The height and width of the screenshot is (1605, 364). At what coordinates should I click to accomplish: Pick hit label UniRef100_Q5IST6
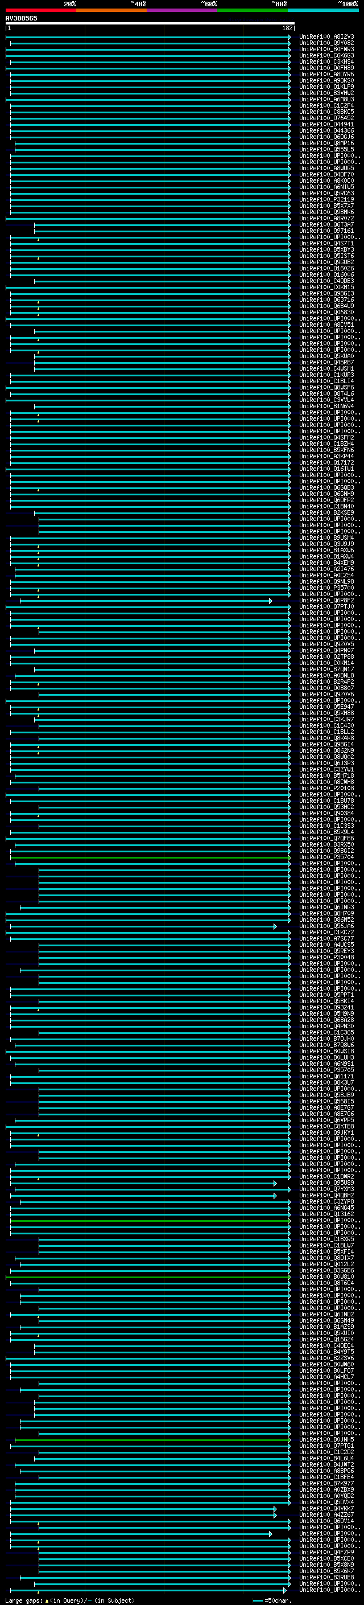tap(326, 256)
